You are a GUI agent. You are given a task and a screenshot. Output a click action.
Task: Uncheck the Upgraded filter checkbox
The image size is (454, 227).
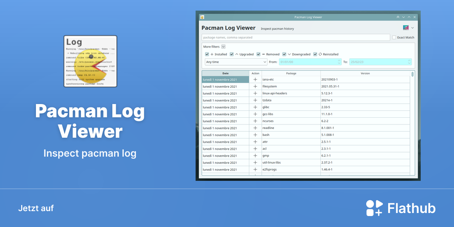tap(232, 54)
